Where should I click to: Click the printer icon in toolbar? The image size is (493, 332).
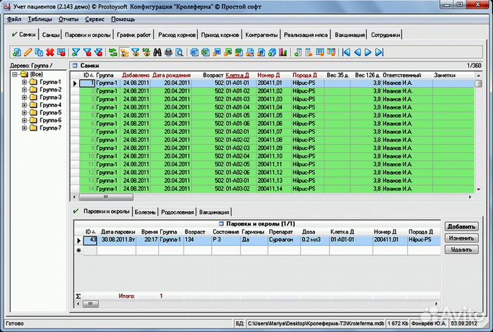pyautogui.click(x=168, y=52)
